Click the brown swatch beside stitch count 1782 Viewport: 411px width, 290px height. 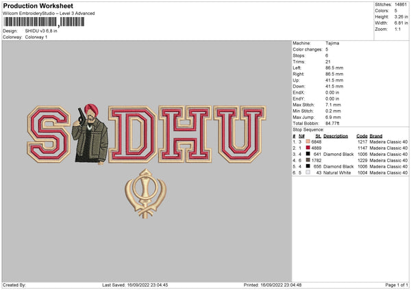click(308, 160)
